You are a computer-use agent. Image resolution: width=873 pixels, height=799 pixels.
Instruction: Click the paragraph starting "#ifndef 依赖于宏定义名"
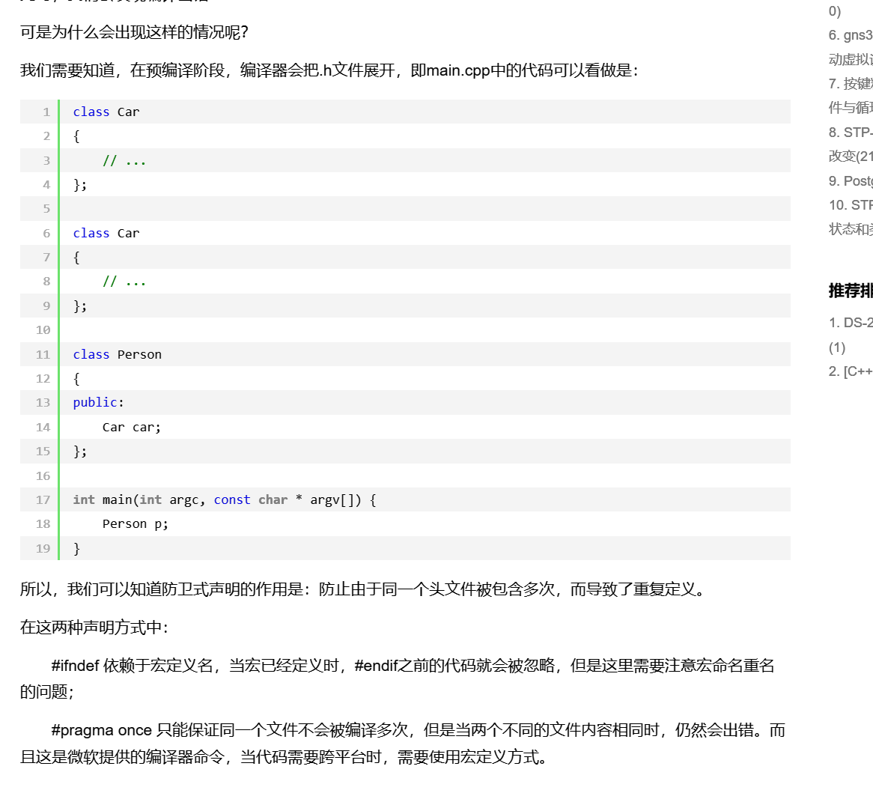click(x=398, y=678)
